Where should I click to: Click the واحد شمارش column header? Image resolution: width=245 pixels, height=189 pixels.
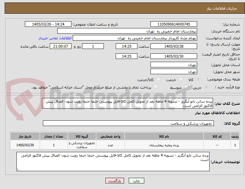click(x=110, y=136)
